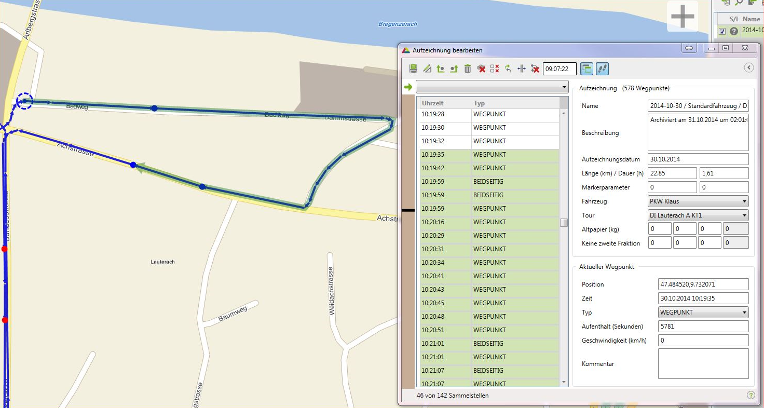
Task: Click the second green up-arrow waypoint icon
Action: pyautogui.click(x=454, y=69)
